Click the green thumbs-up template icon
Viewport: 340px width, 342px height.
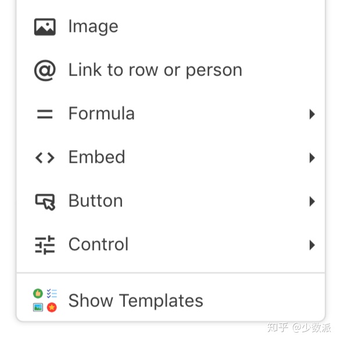click(38, 293)
